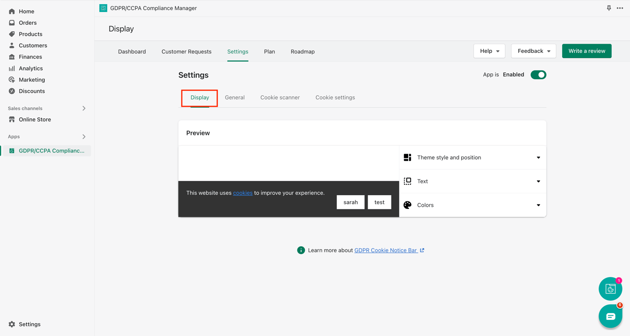Click the external link icon after Notice Bar
This screenshot has height=336, width=630.
click(422, 250)
